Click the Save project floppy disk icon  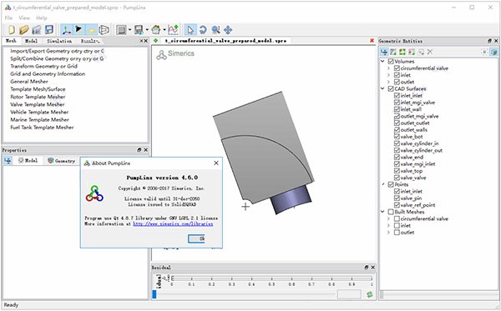(49, 30)
